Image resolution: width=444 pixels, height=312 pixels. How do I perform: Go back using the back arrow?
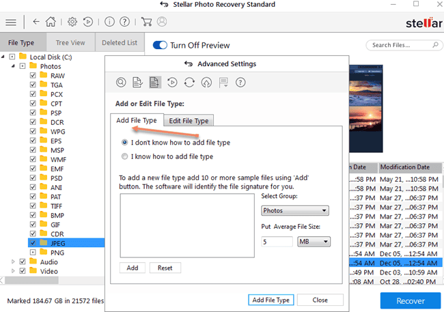click(36, 22)
